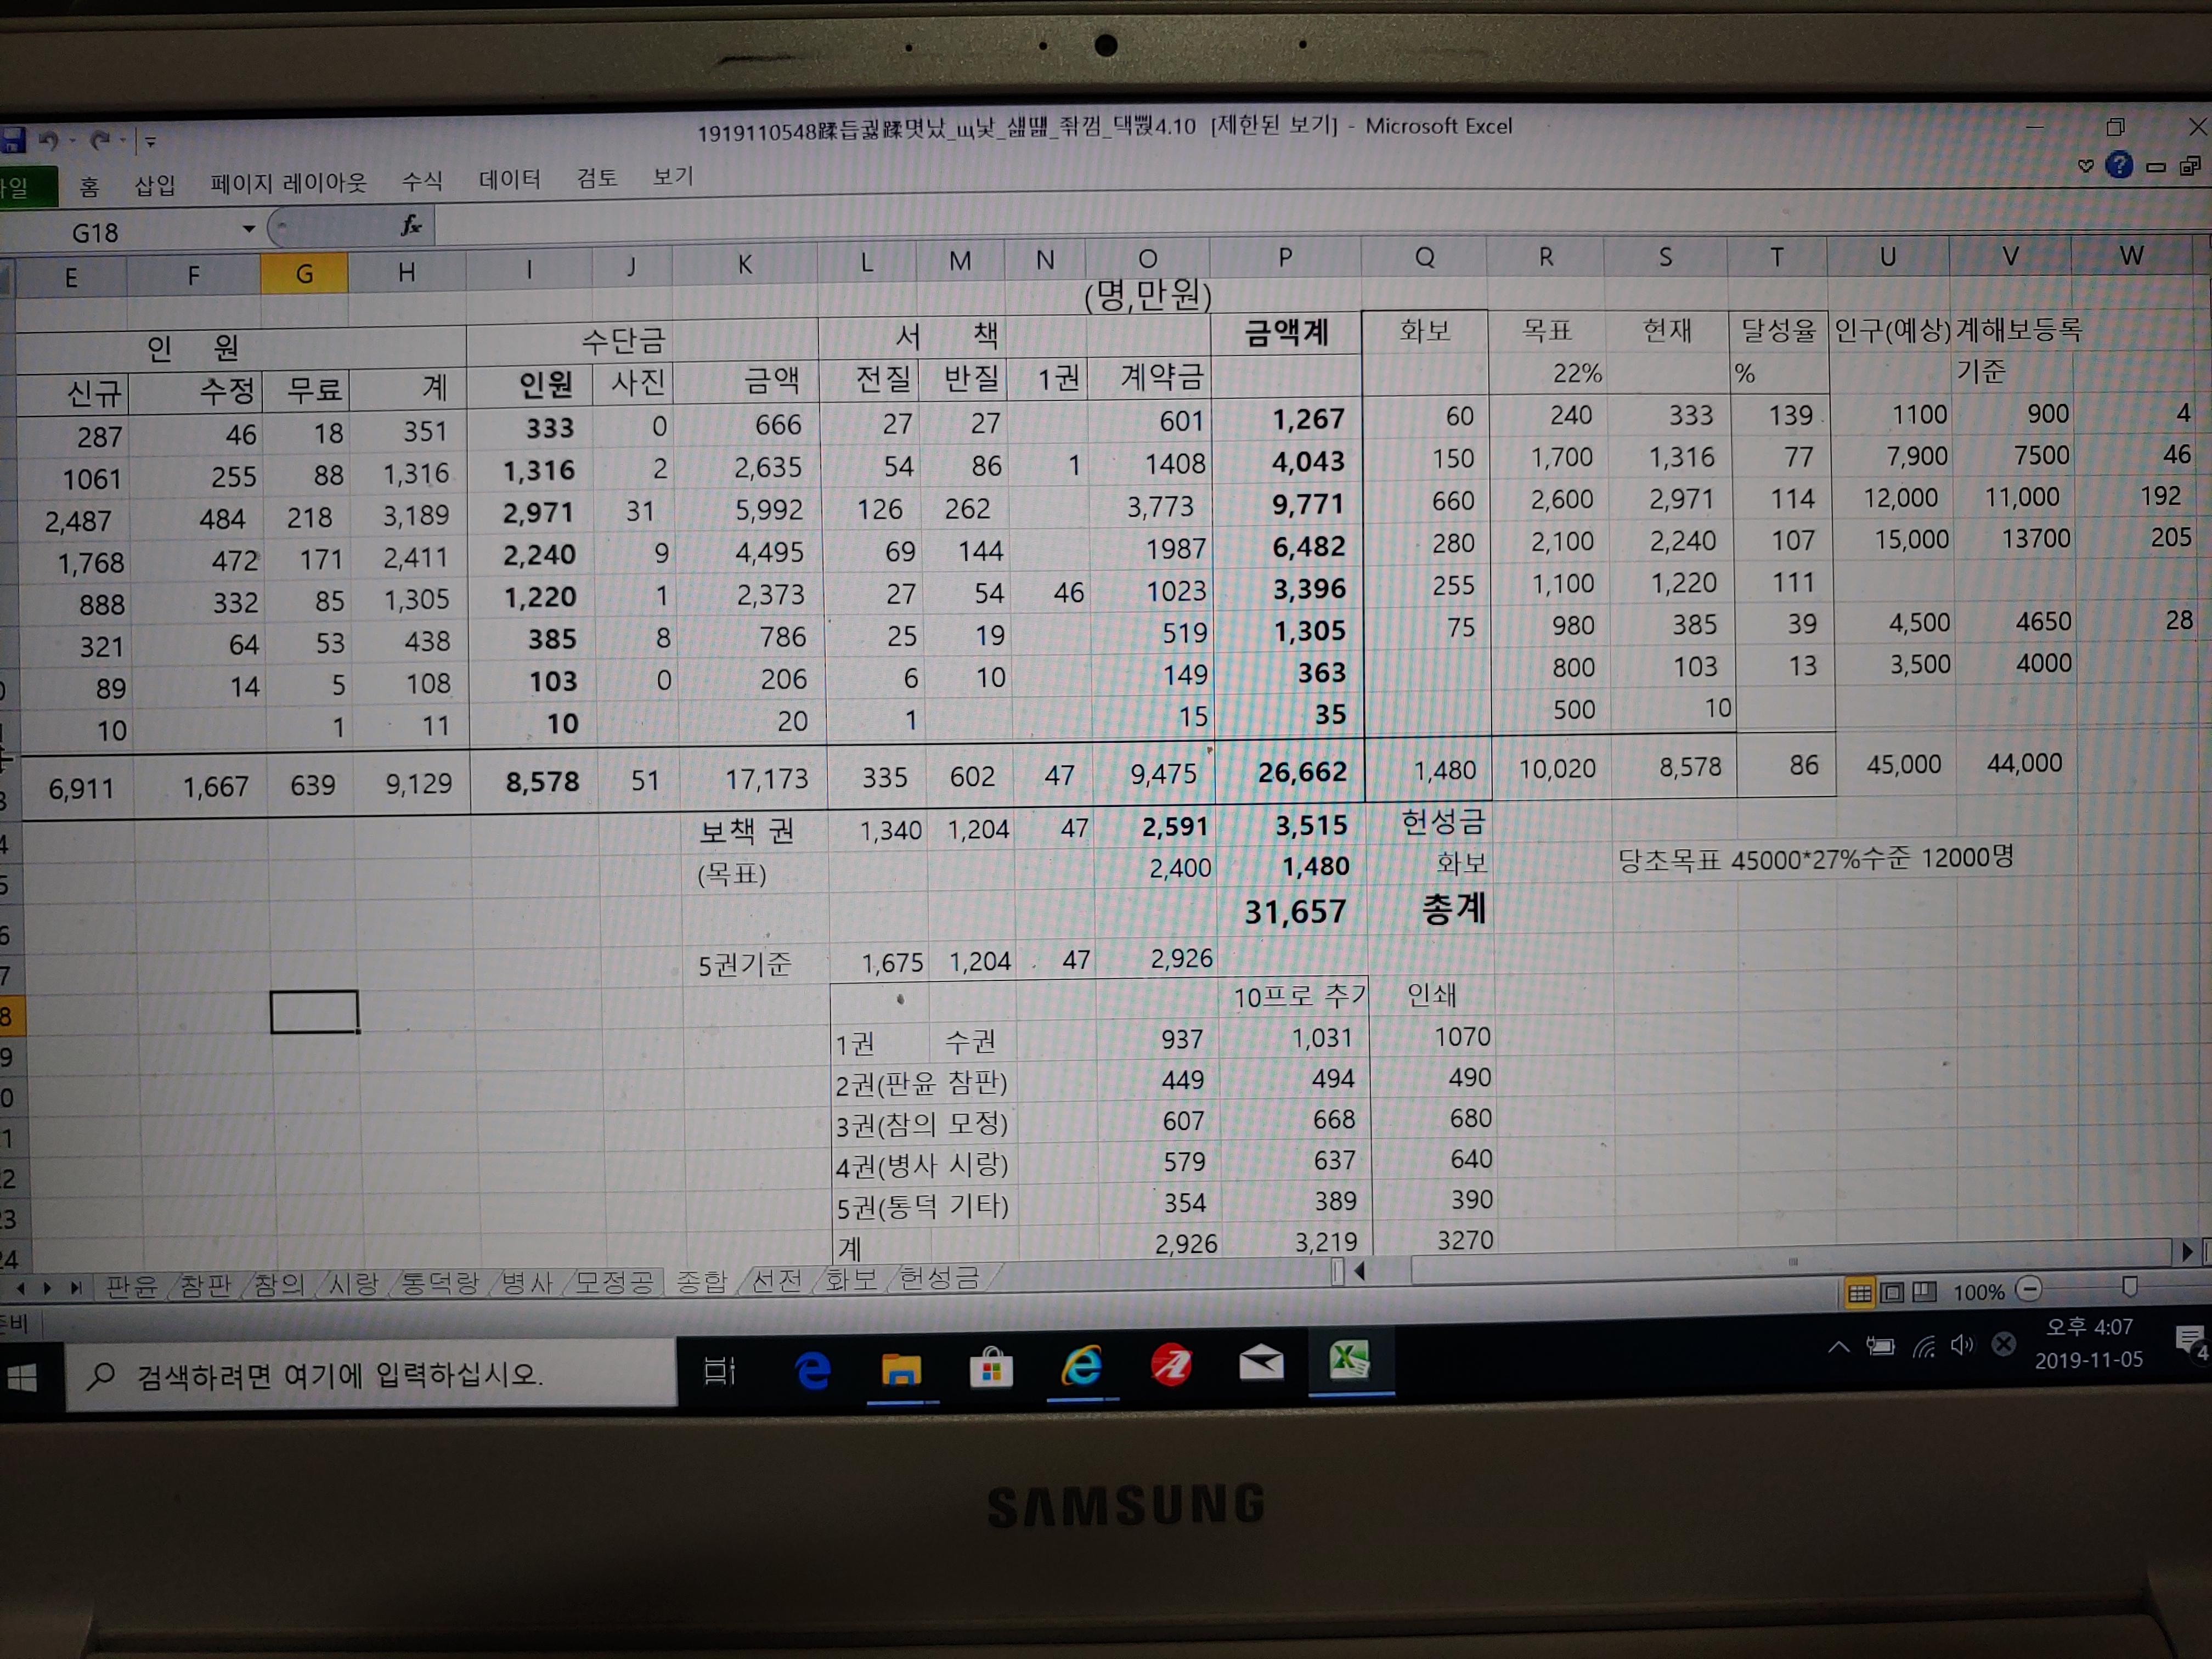Image resolution: width=2212 pixels, height=1659 pixels.
Task: Expand the Name Box dropdown arrow
Action: (248, 229)
